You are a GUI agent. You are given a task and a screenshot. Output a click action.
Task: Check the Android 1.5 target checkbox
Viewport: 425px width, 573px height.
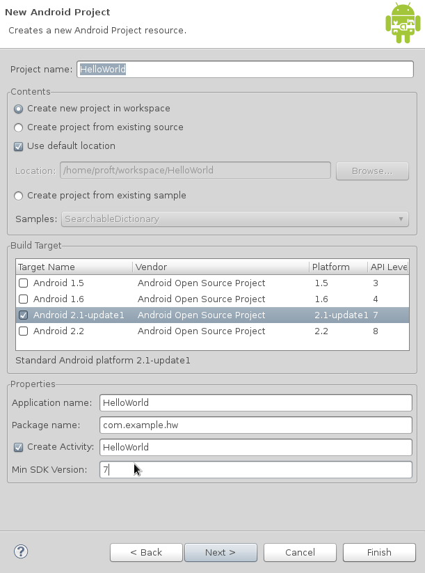[x=24, y=283]
